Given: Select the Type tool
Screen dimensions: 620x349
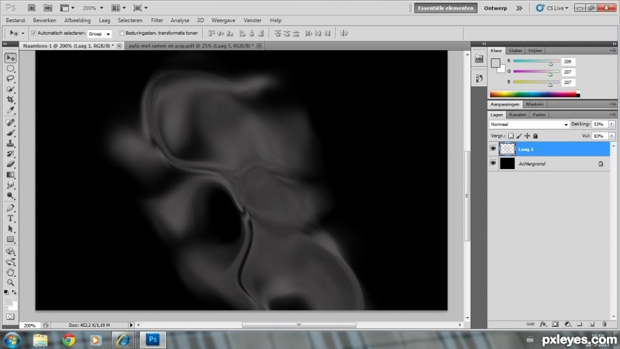Looking at the screenshot, I should click(x=10, y=218).
